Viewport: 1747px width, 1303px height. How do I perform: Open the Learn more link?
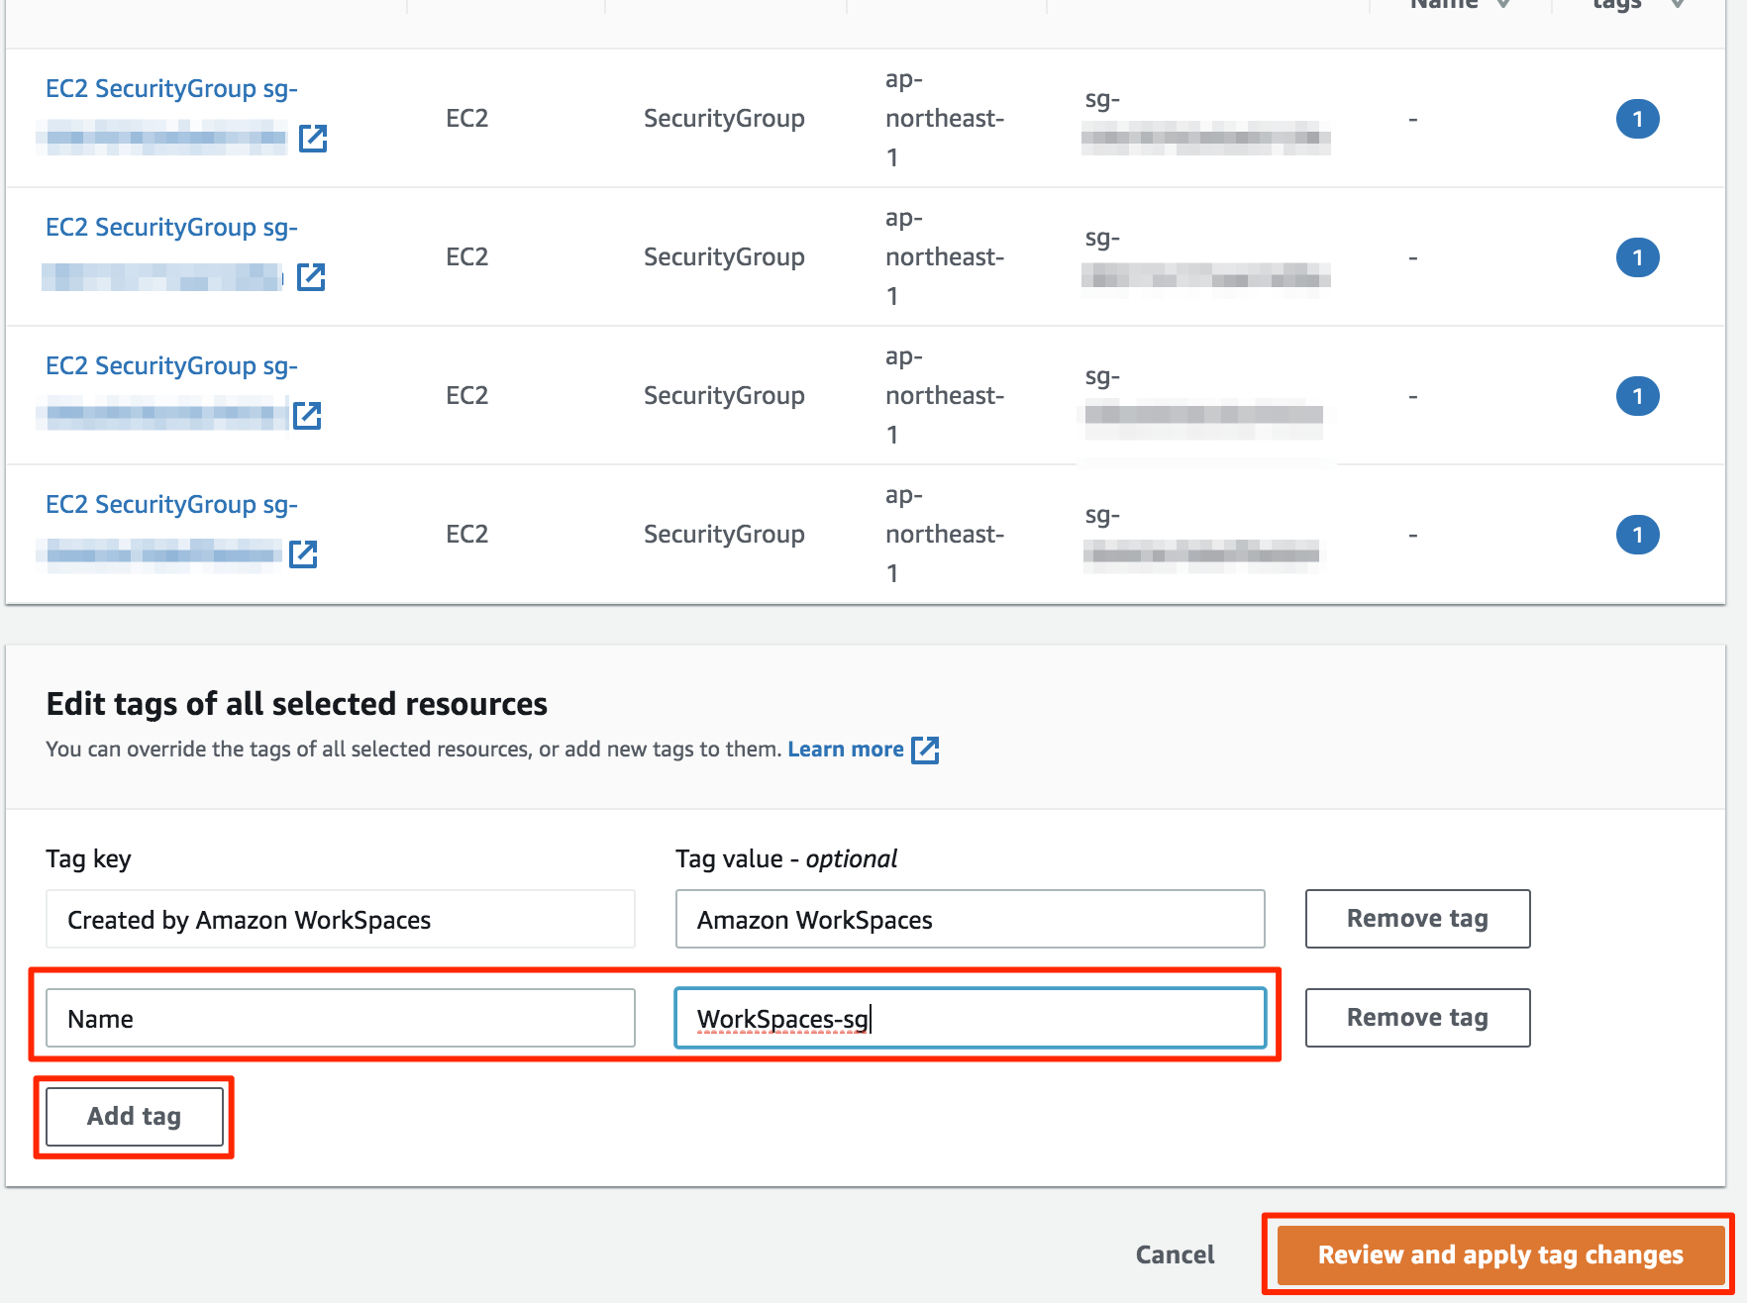click(x=845, y=749)
